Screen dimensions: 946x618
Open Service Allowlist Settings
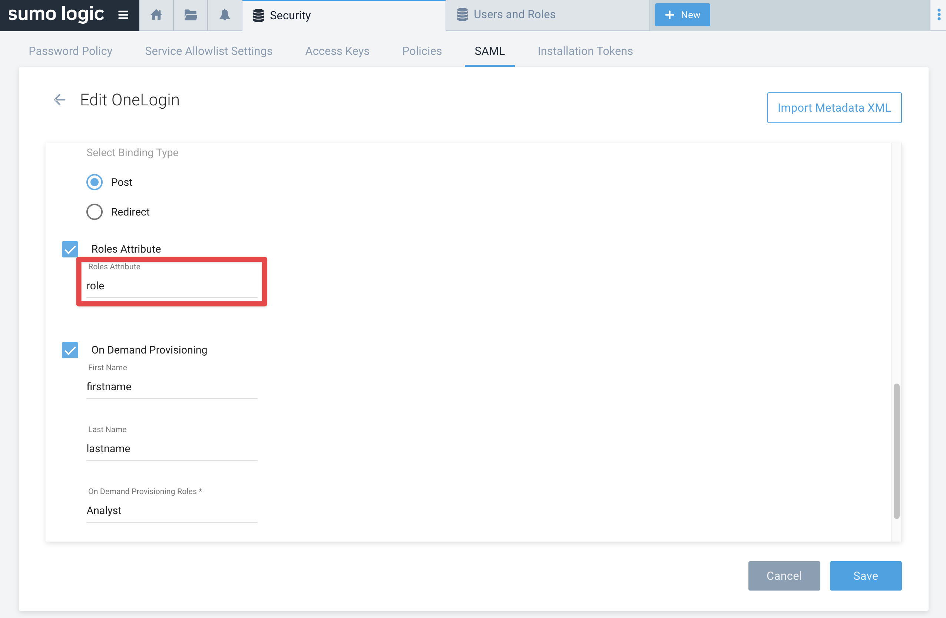click(209, 51)
